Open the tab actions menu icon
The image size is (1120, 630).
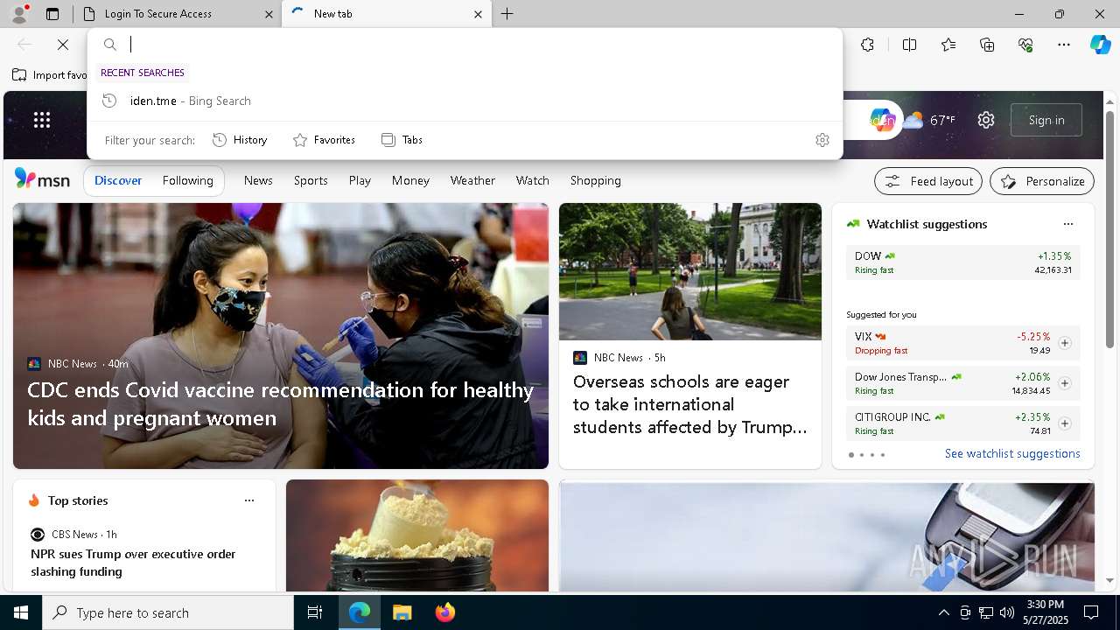(x=52, y=14)
